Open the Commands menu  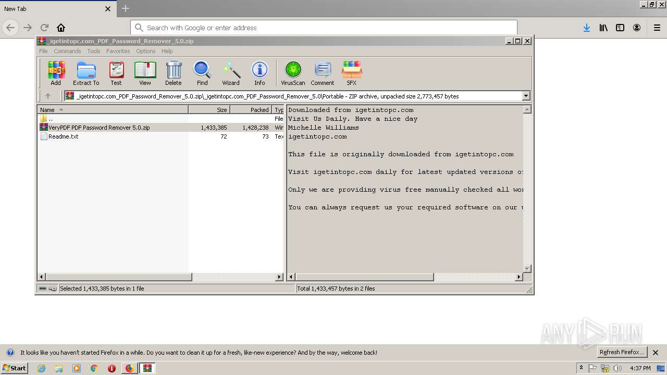click(67, 51)
